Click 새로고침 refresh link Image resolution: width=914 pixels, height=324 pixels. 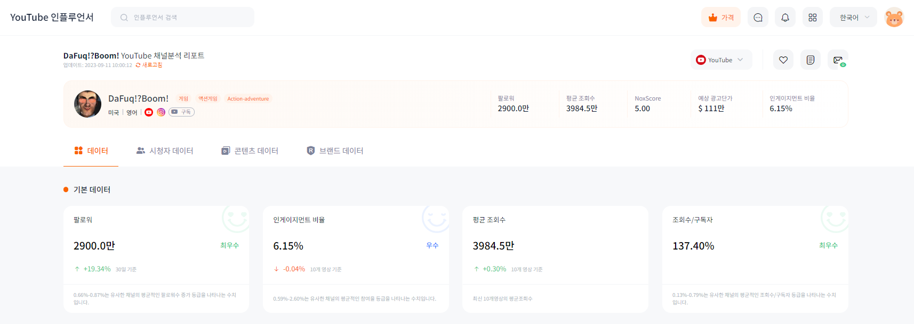(x=149, y=65)
